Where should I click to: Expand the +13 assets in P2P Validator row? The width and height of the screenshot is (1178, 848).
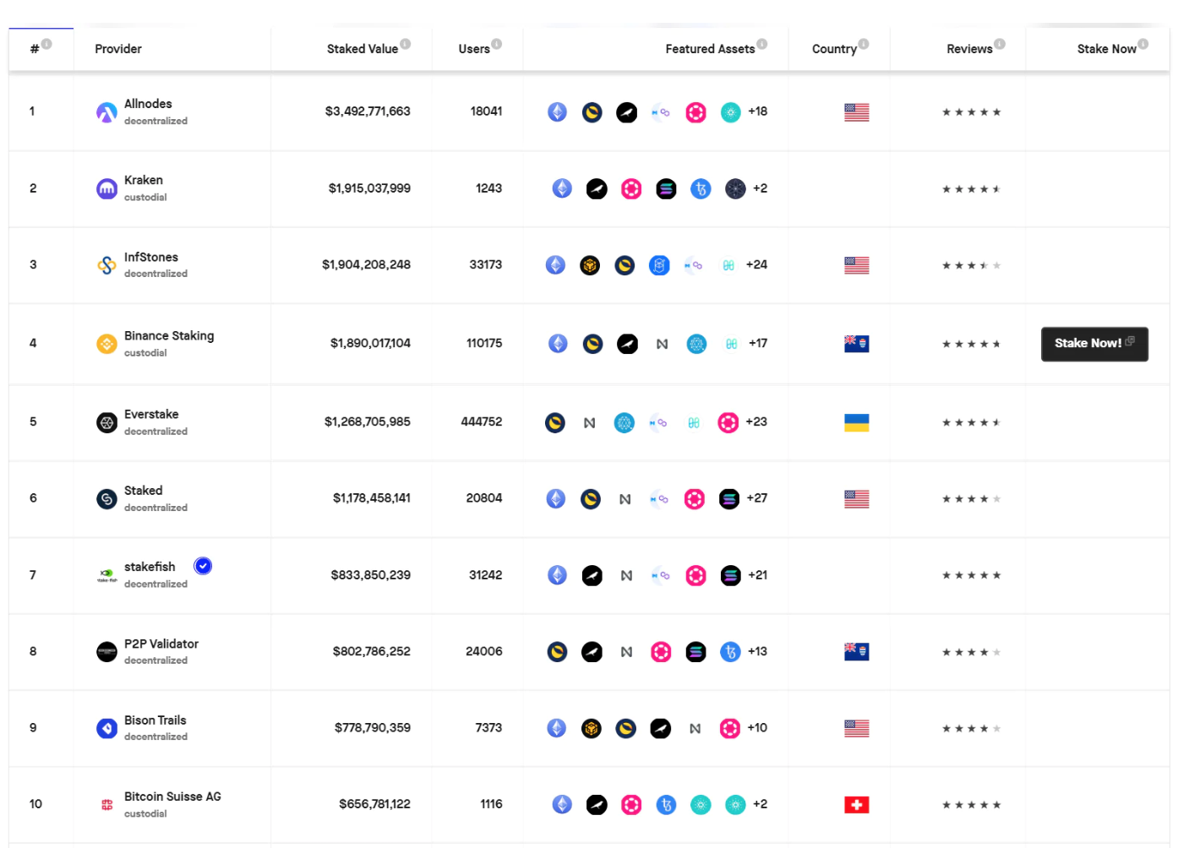pyautogui.click(x=758, y=651)
